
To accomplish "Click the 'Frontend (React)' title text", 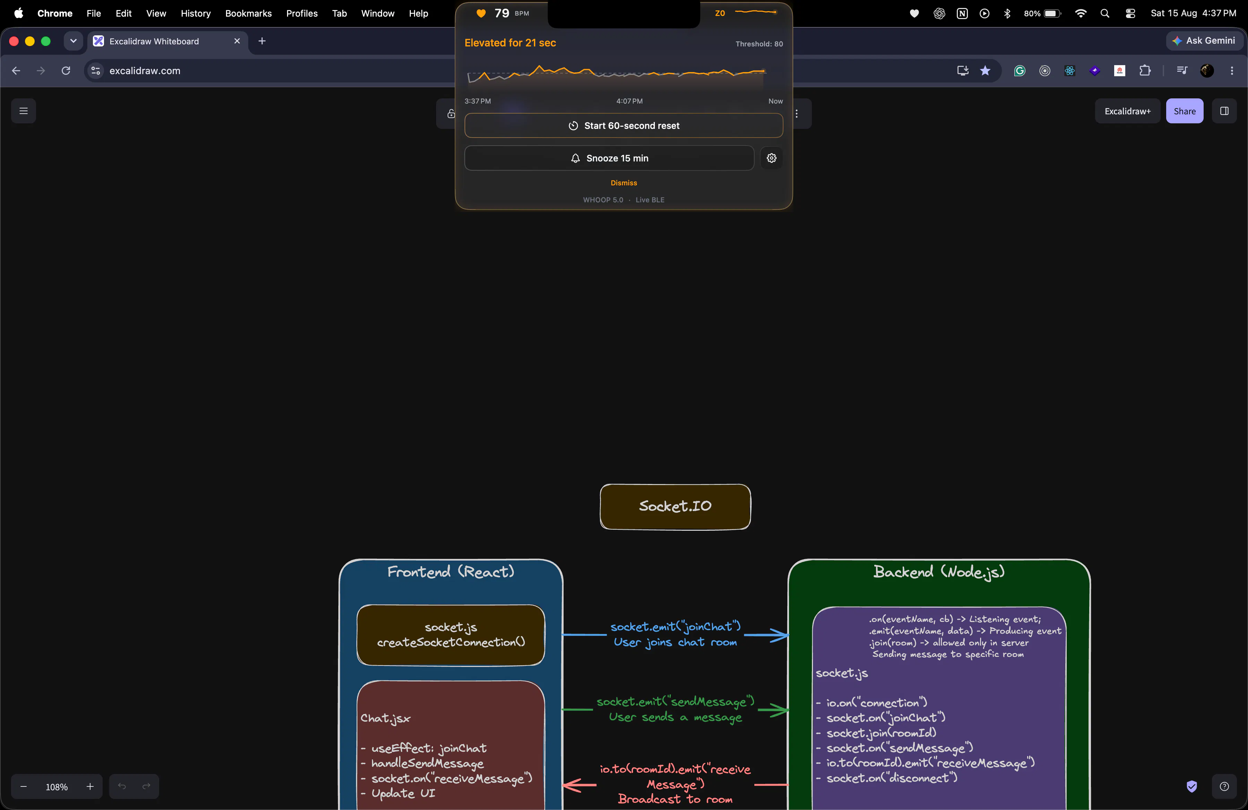I will click(x=450, y=572).
